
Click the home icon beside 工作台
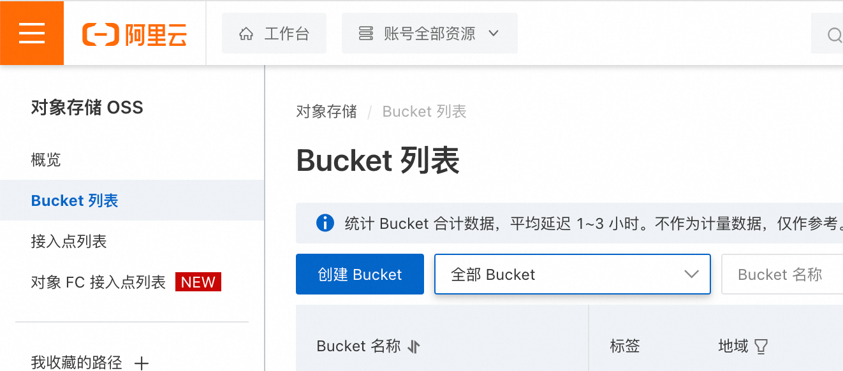click(x=246, y=34)
